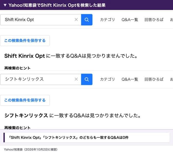
Task: Open Q&A一覧 beside the Shift Kinrix Opt search
Action: 130,20
